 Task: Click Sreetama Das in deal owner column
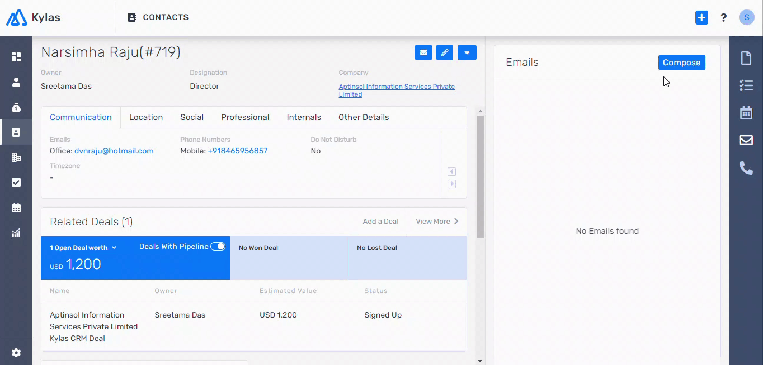tap(180, 315)
